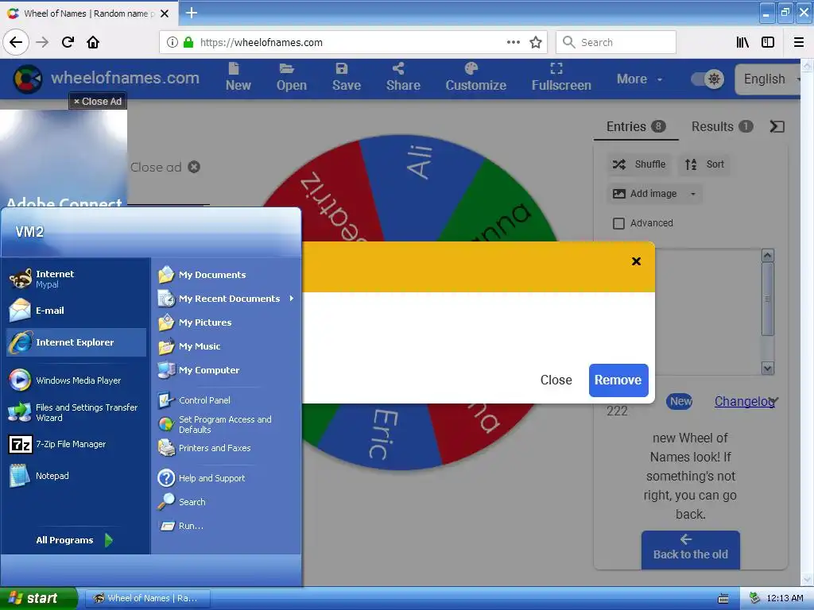The height and width of the screenshot is (610, 814).
Task: Expand My Recent Documents submenu
Action: 227,299
